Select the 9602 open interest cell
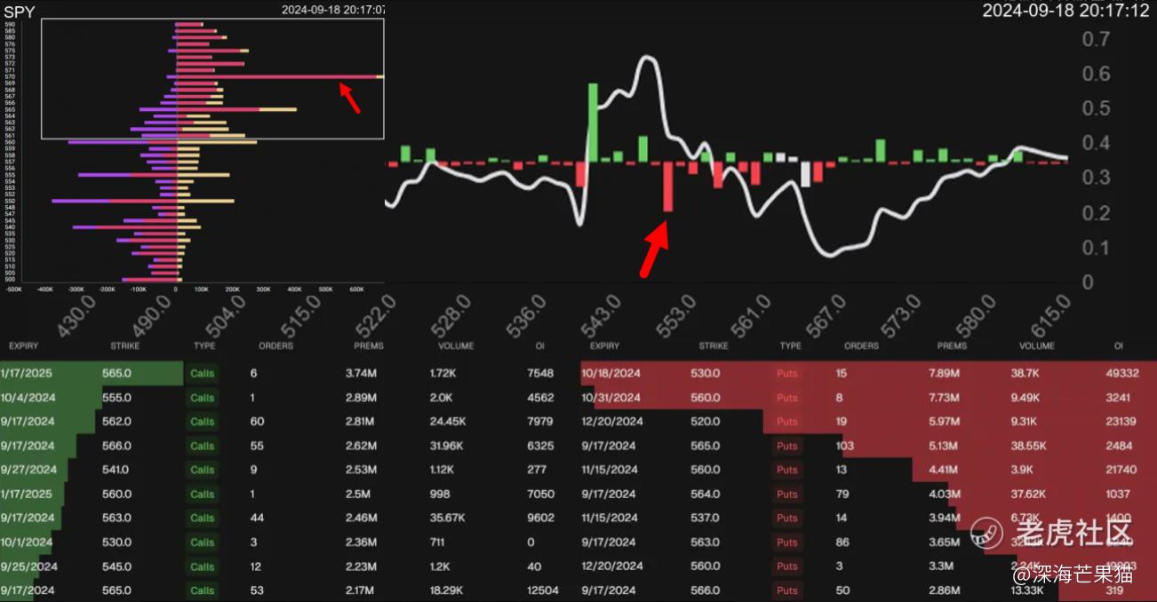This screenshot has width=1157, height=602. (x=539, y=518)
